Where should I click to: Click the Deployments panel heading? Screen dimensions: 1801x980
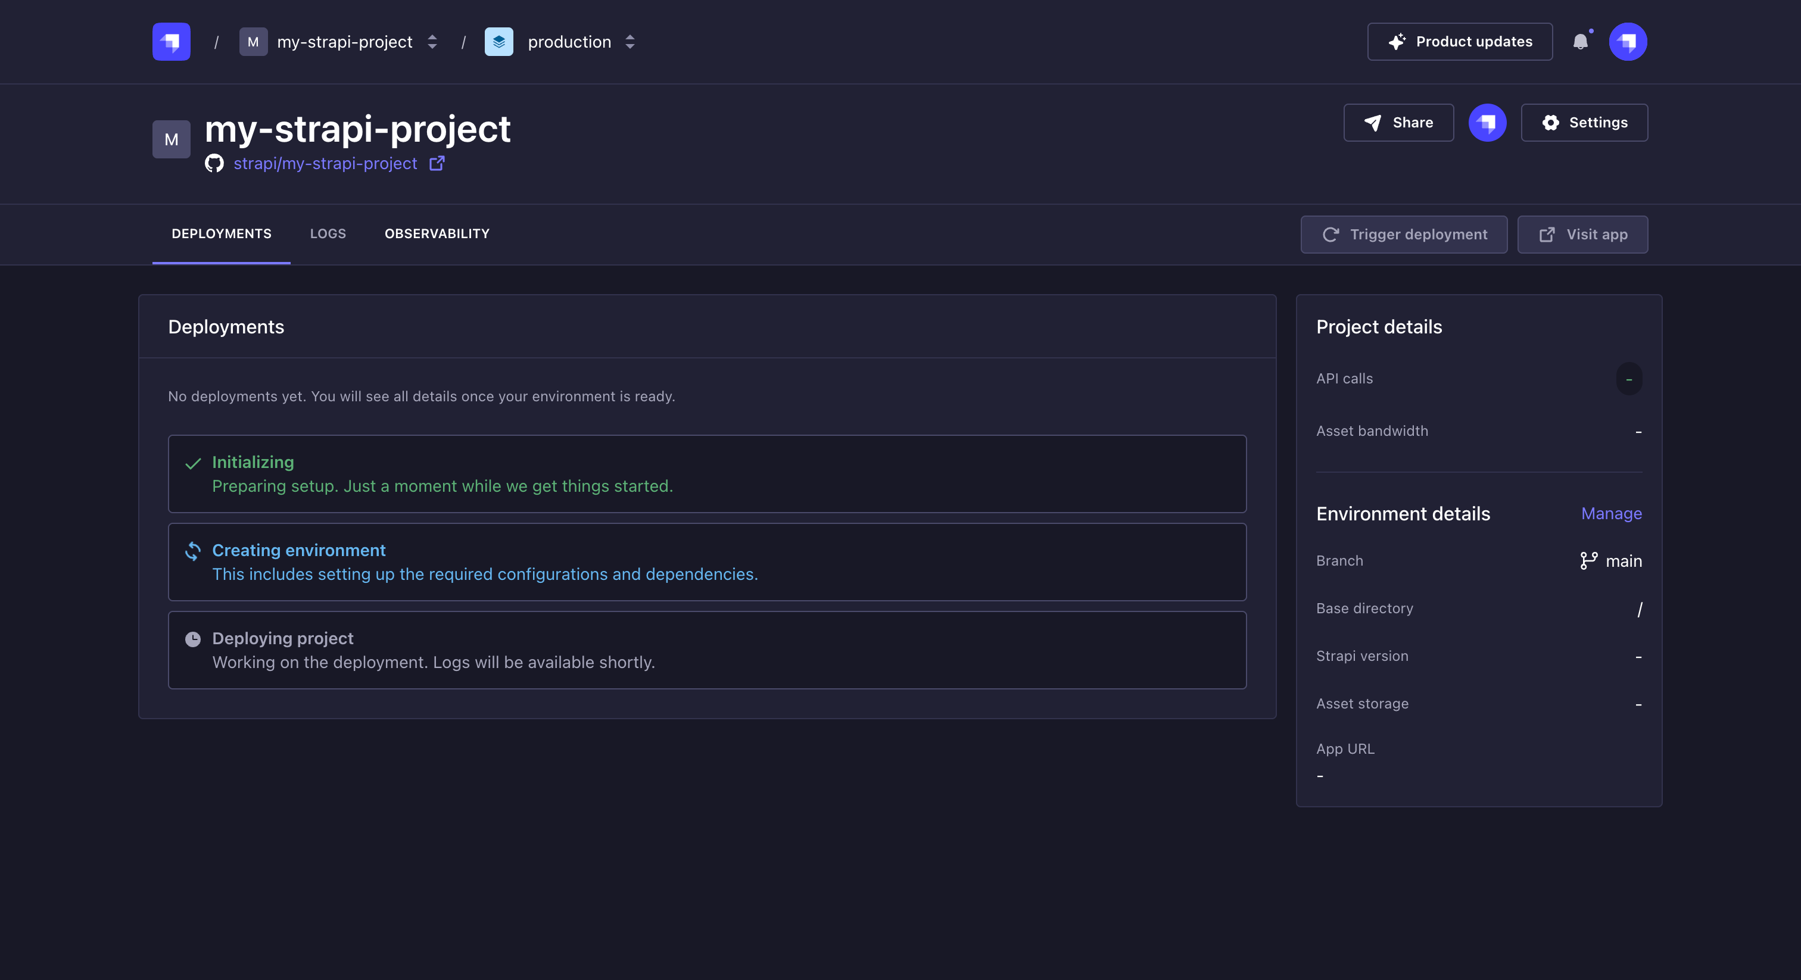[226, 326]
